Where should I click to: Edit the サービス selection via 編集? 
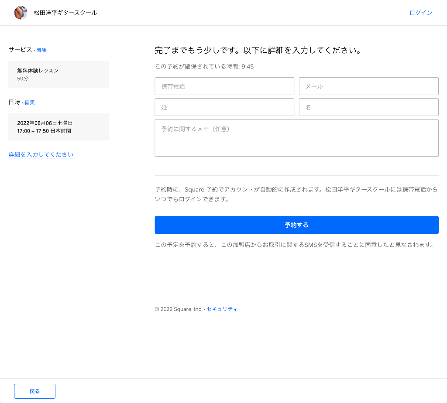click(x=41, y=50)
